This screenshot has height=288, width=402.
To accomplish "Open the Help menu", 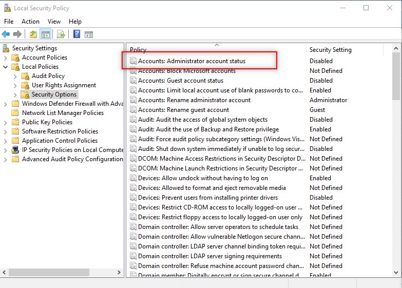I will point(75,22).
